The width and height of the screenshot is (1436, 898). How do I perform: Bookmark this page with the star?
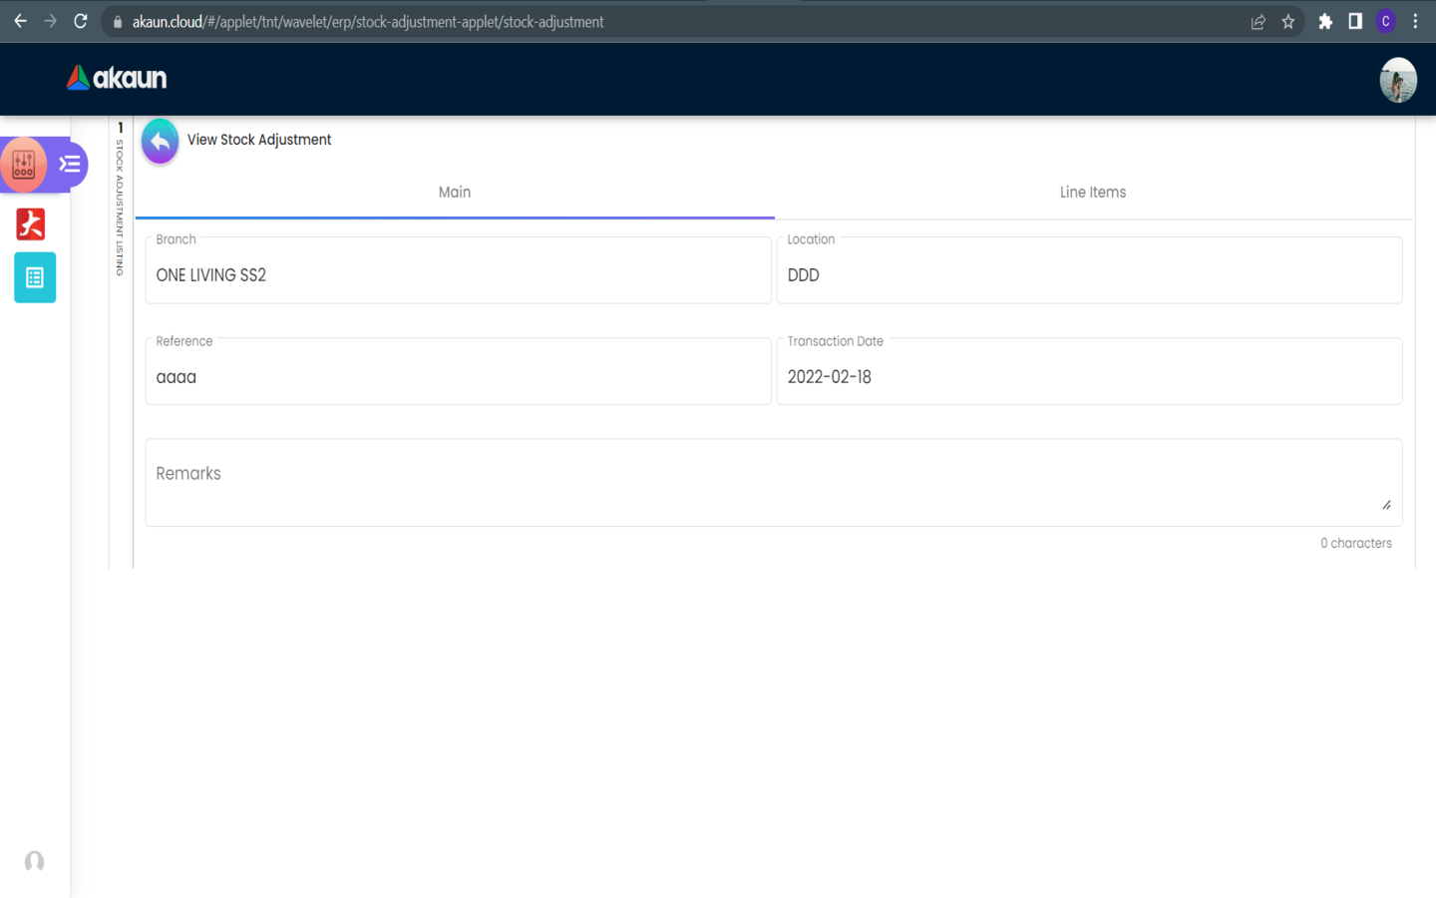click(1288, 22)
